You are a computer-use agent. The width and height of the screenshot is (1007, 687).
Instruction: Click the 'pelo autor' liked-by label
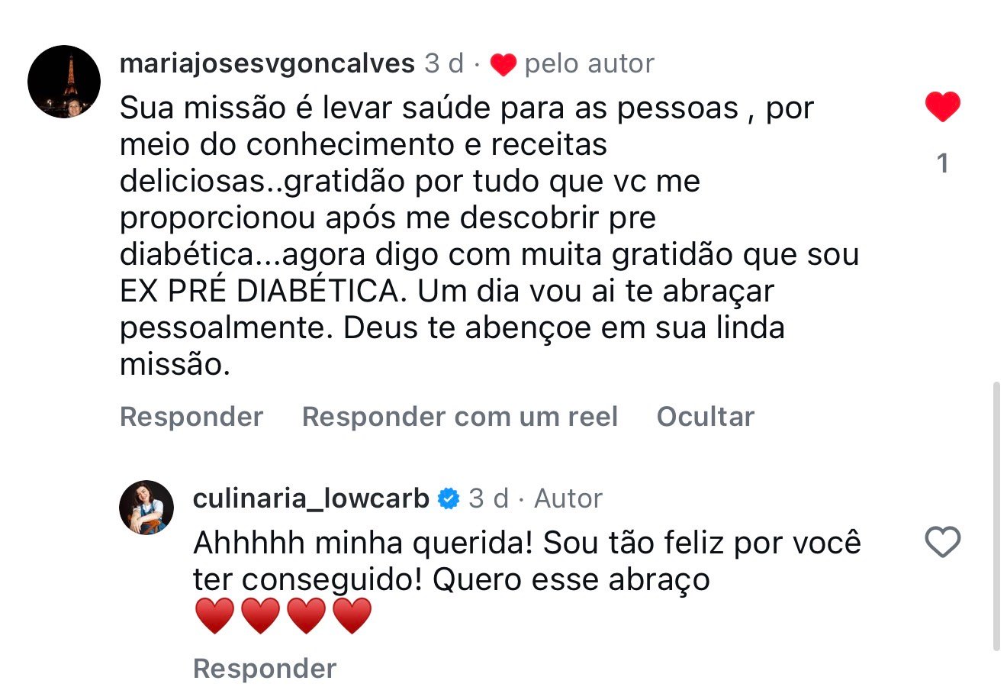589,64
